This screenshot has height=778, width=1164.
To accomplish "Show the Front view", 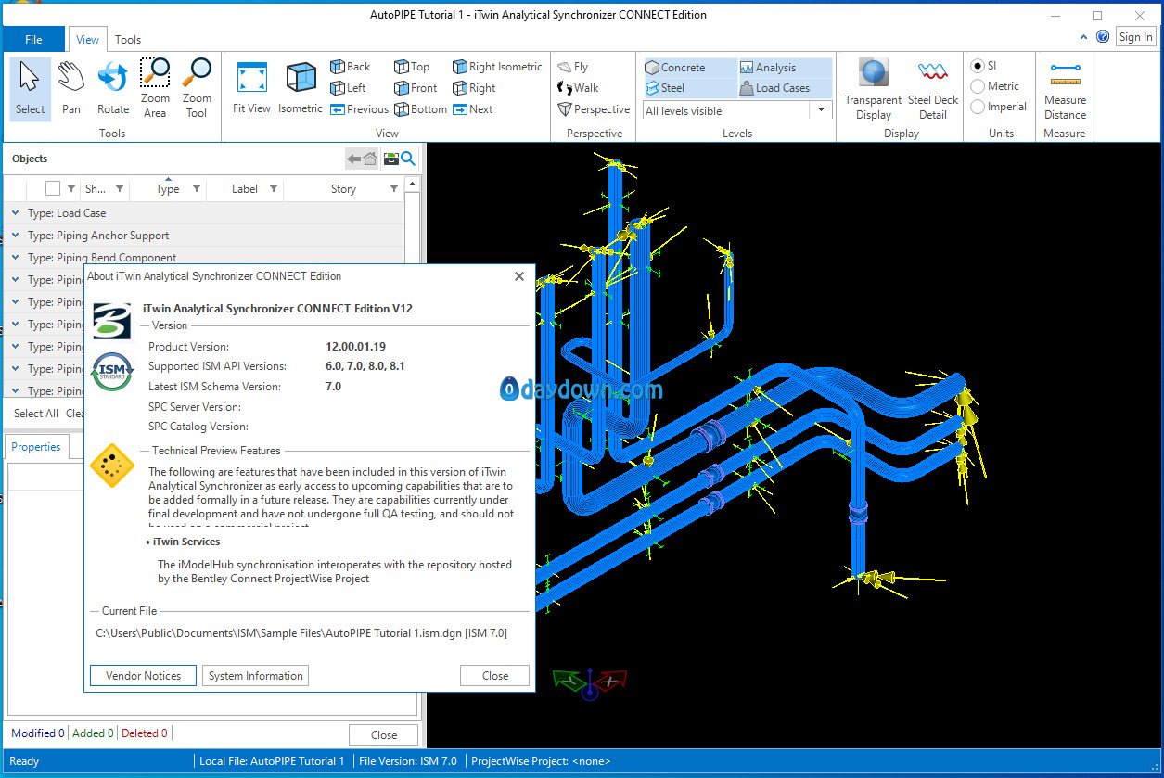I will click(416, 88).
